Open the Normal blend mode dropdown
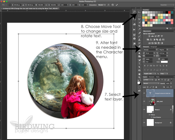 (151, 83)
